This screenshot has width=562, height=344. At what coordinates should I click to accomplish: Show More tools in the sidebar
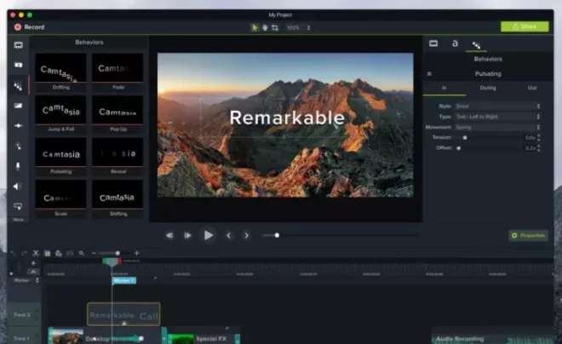coord(18,220)
